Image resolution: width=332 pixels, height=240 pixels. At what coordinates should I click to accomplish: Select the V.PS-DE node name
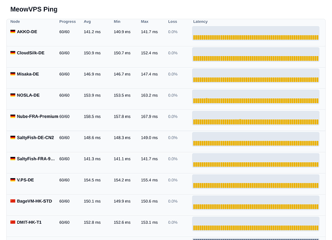pyautogui.click(x=25, y=180)
